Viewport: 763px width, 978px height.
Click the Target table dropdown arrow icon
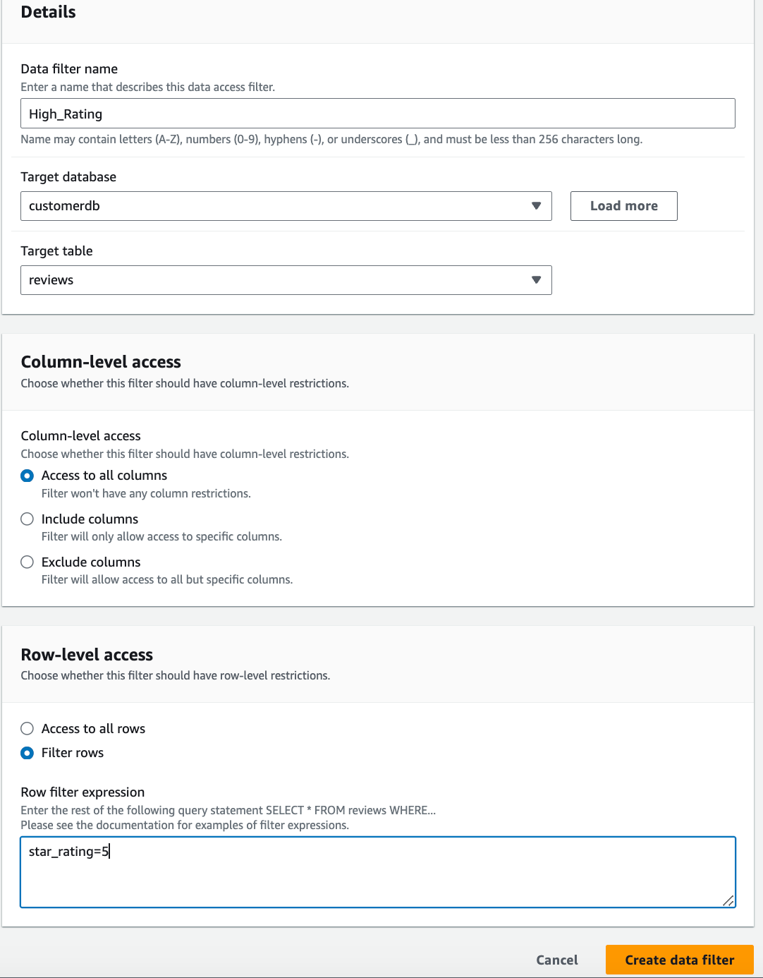tap(536, 280)
